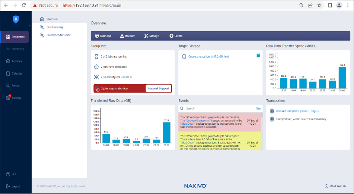354x194 pixels.
Task: Click the Target Storage bucket icon
Action: pos(258,55)
